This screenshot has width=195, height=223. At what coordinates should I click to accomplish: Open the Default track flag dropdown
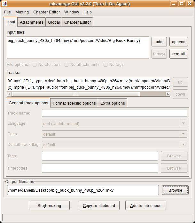coord(183,145)
